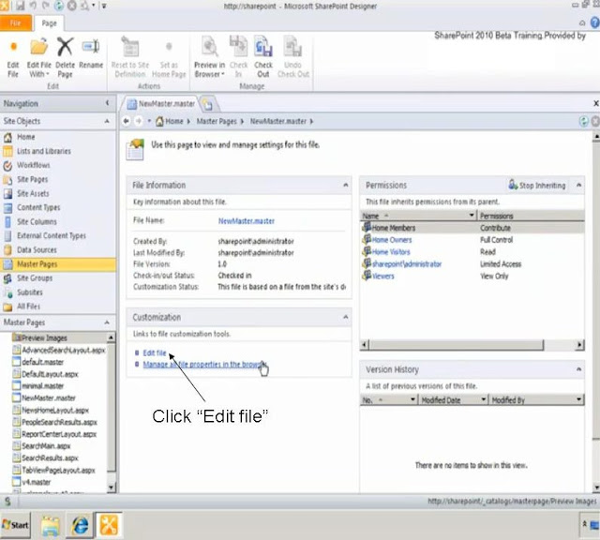Open All Files in navigation
The image size is (600, 540).
[28, 307]
